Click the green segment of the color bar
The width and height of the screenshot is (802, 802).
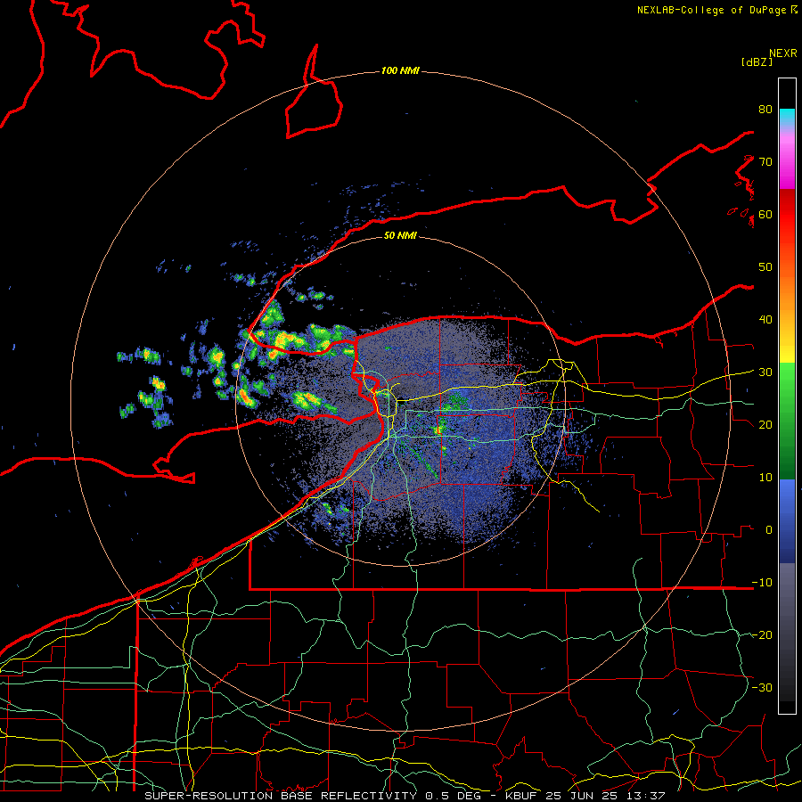pyautogui.click(x=787, y=421)
